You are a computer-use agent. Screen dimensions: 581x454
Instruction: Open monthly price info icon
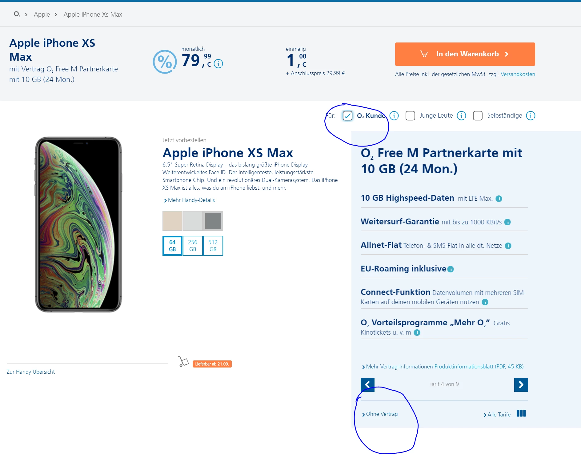point(218,64)
